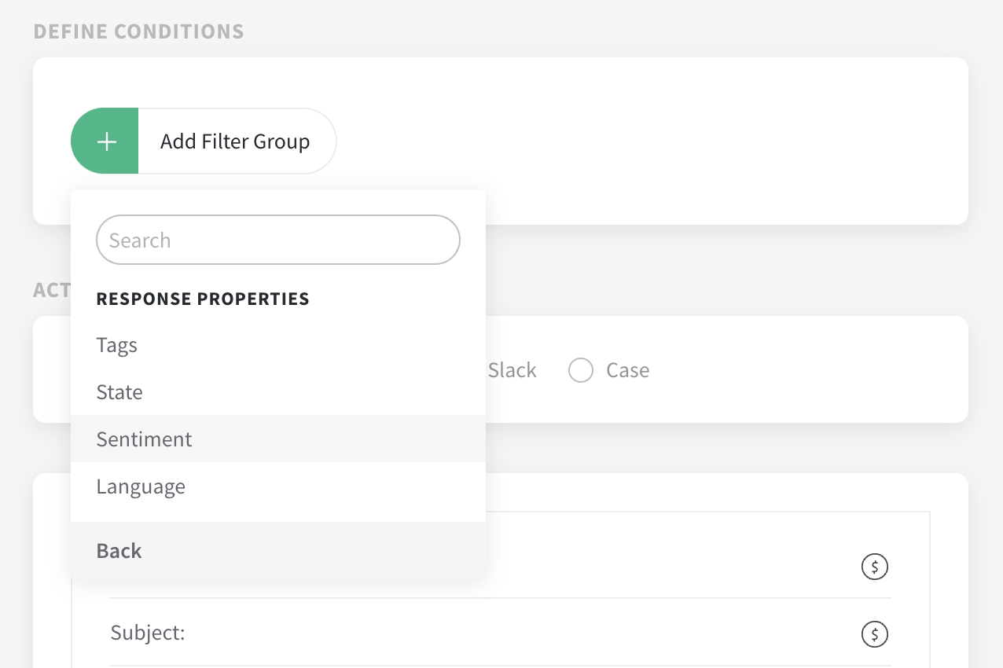Image resolution: width=1003 pixels, height=668 pixels.
Task: Click the Define Conditions heading
Action: (x=138, y=31)
